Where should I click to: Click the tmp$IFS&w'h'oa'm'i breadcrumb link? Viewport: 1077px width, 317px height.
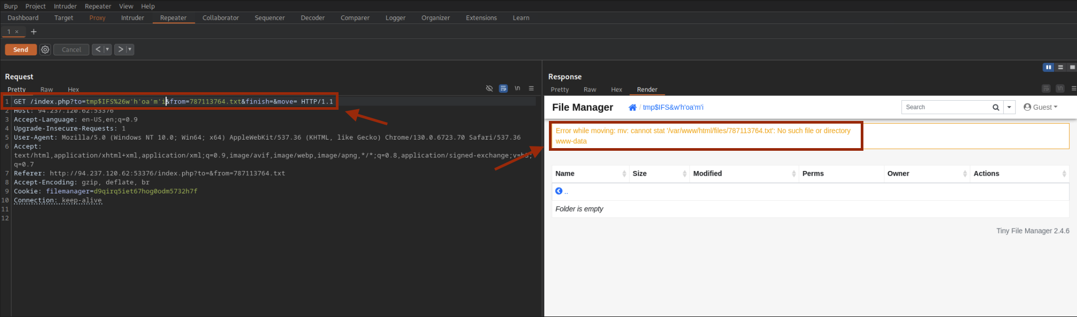(x=673, y=107)
